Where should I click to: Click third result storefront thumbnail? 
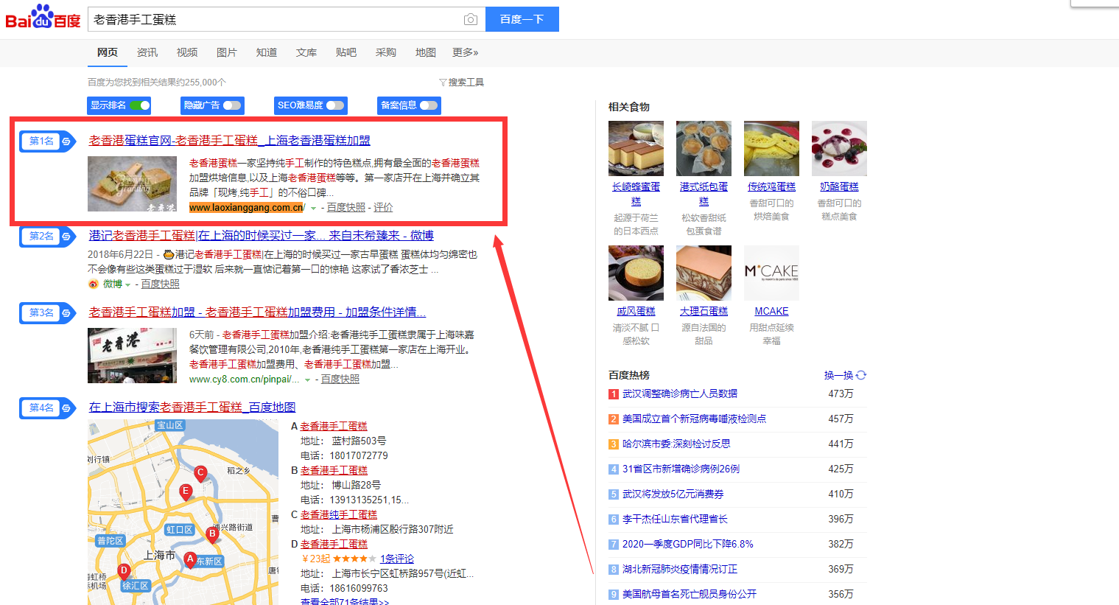click(132, 356)
